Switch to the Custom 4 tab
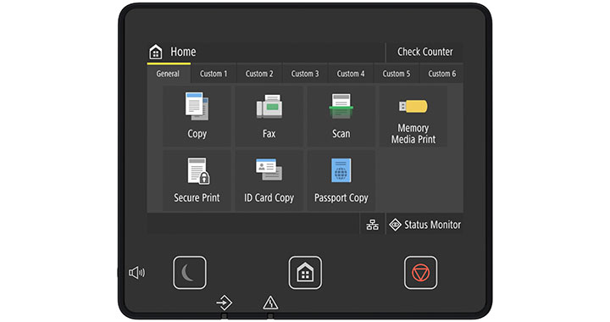The width and height of the screenshot is (610, 322). (351, 74)
